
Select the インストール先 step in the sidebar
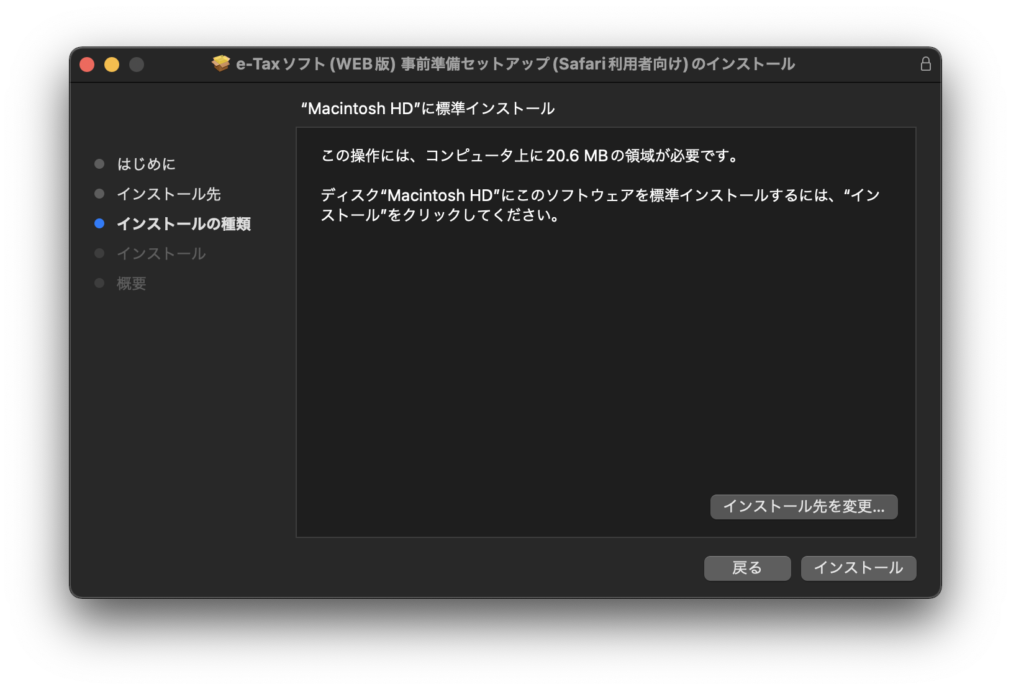pos(169,194)
